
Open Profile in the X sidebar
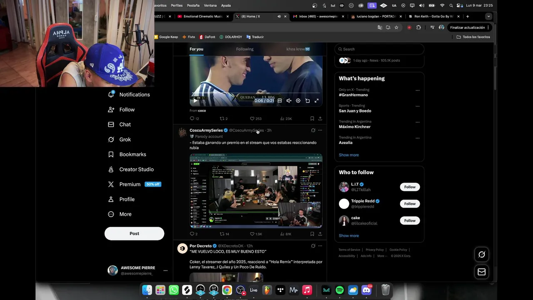pyautogui.click(x=121, y=200)
